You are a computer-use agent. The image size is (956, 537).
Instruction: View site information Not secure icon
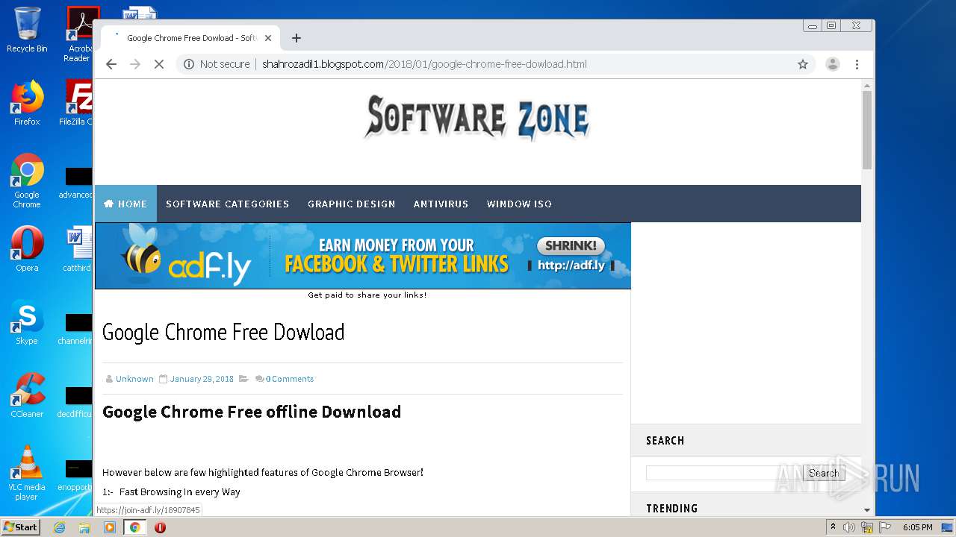coord(189,64)
